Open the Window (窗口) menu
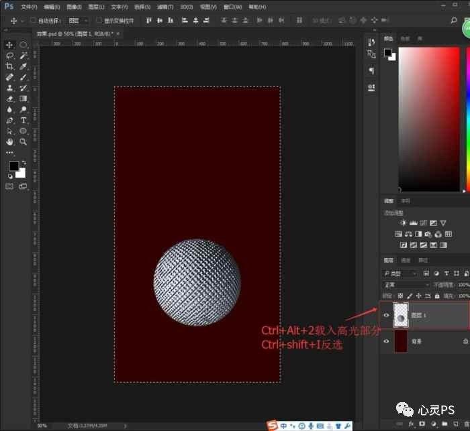The width and height of the screenshot is (470, 431). [232, 7]
